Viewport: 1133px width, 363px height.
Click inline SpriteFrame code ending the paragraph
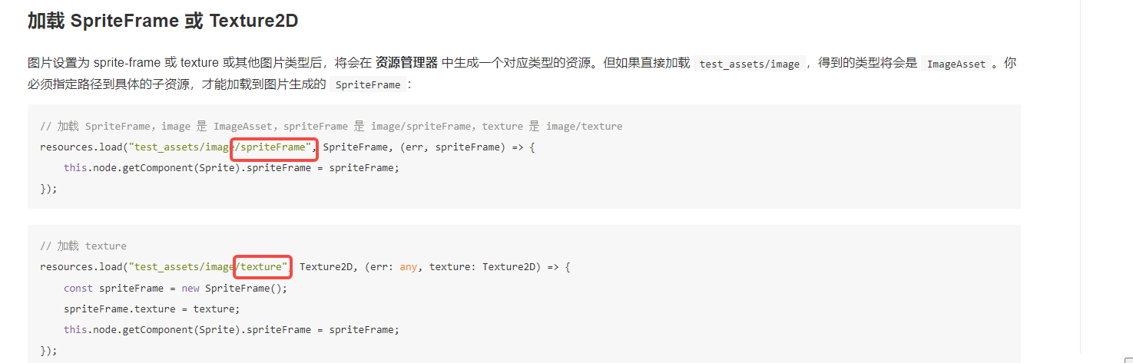click(368, 85)
